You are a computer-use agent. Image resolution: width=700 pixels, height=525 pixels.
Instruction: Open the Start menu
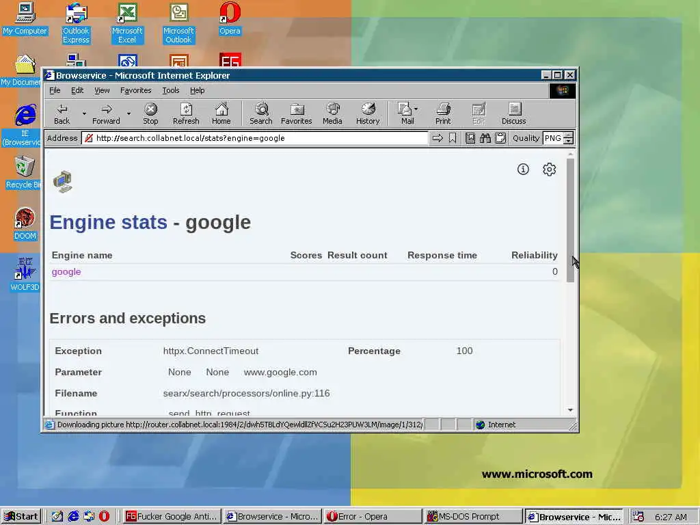21,517
